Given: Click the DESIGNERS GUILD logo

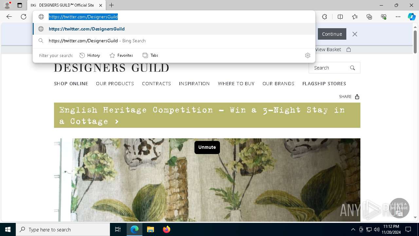Looking at the screenshot, I should 111,68.
